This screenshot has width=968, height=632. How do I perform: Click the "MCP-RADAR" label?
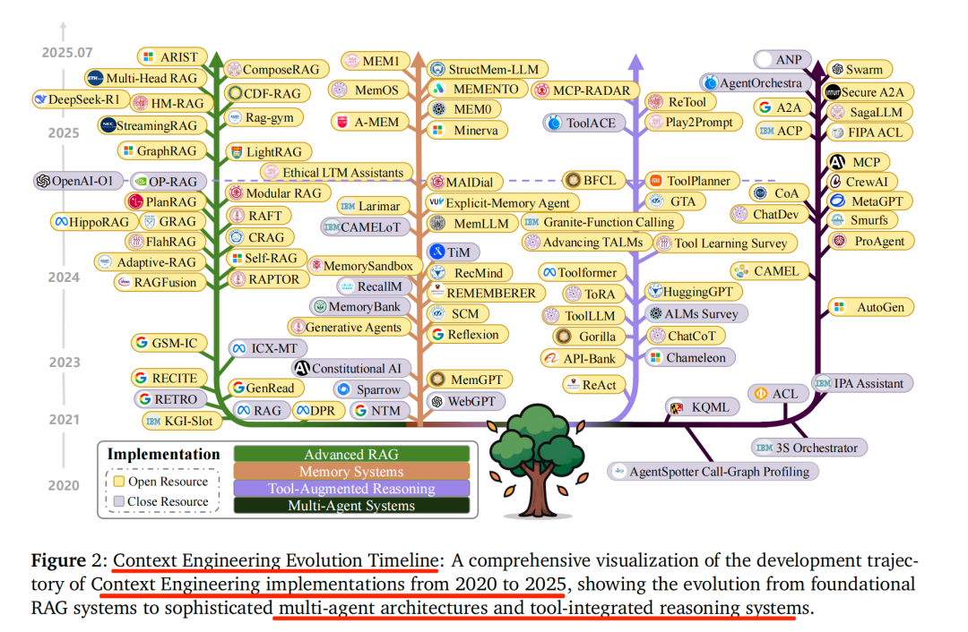click(x=585, y=90)
